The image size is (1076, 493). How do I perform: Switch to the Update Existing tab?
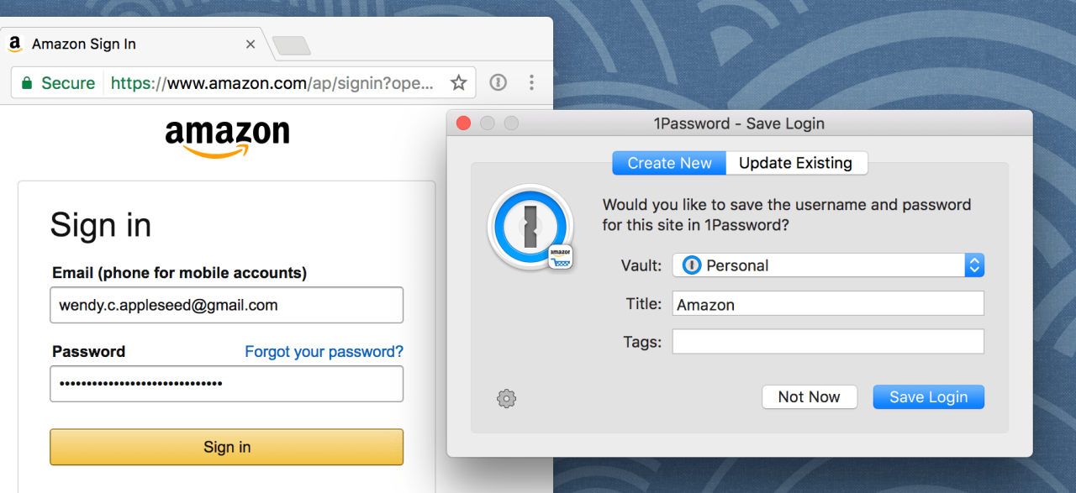point(796,162)
